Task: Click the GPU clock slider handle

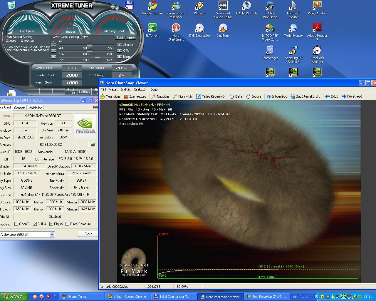Action: click(90, 51)
